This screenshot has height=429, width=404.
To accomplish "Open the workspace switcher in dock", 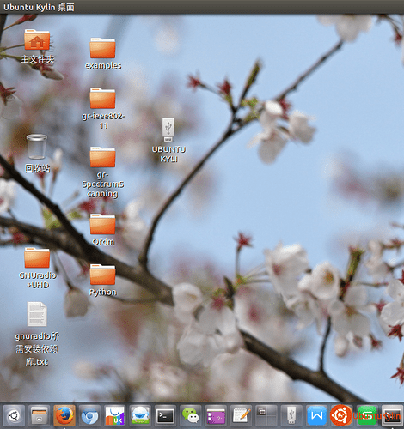I will (x=266, y=415).
